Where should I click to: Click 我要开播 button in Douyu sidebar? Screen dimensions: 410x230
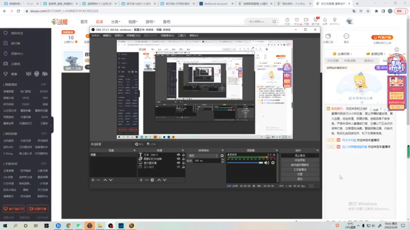(37, 209)
